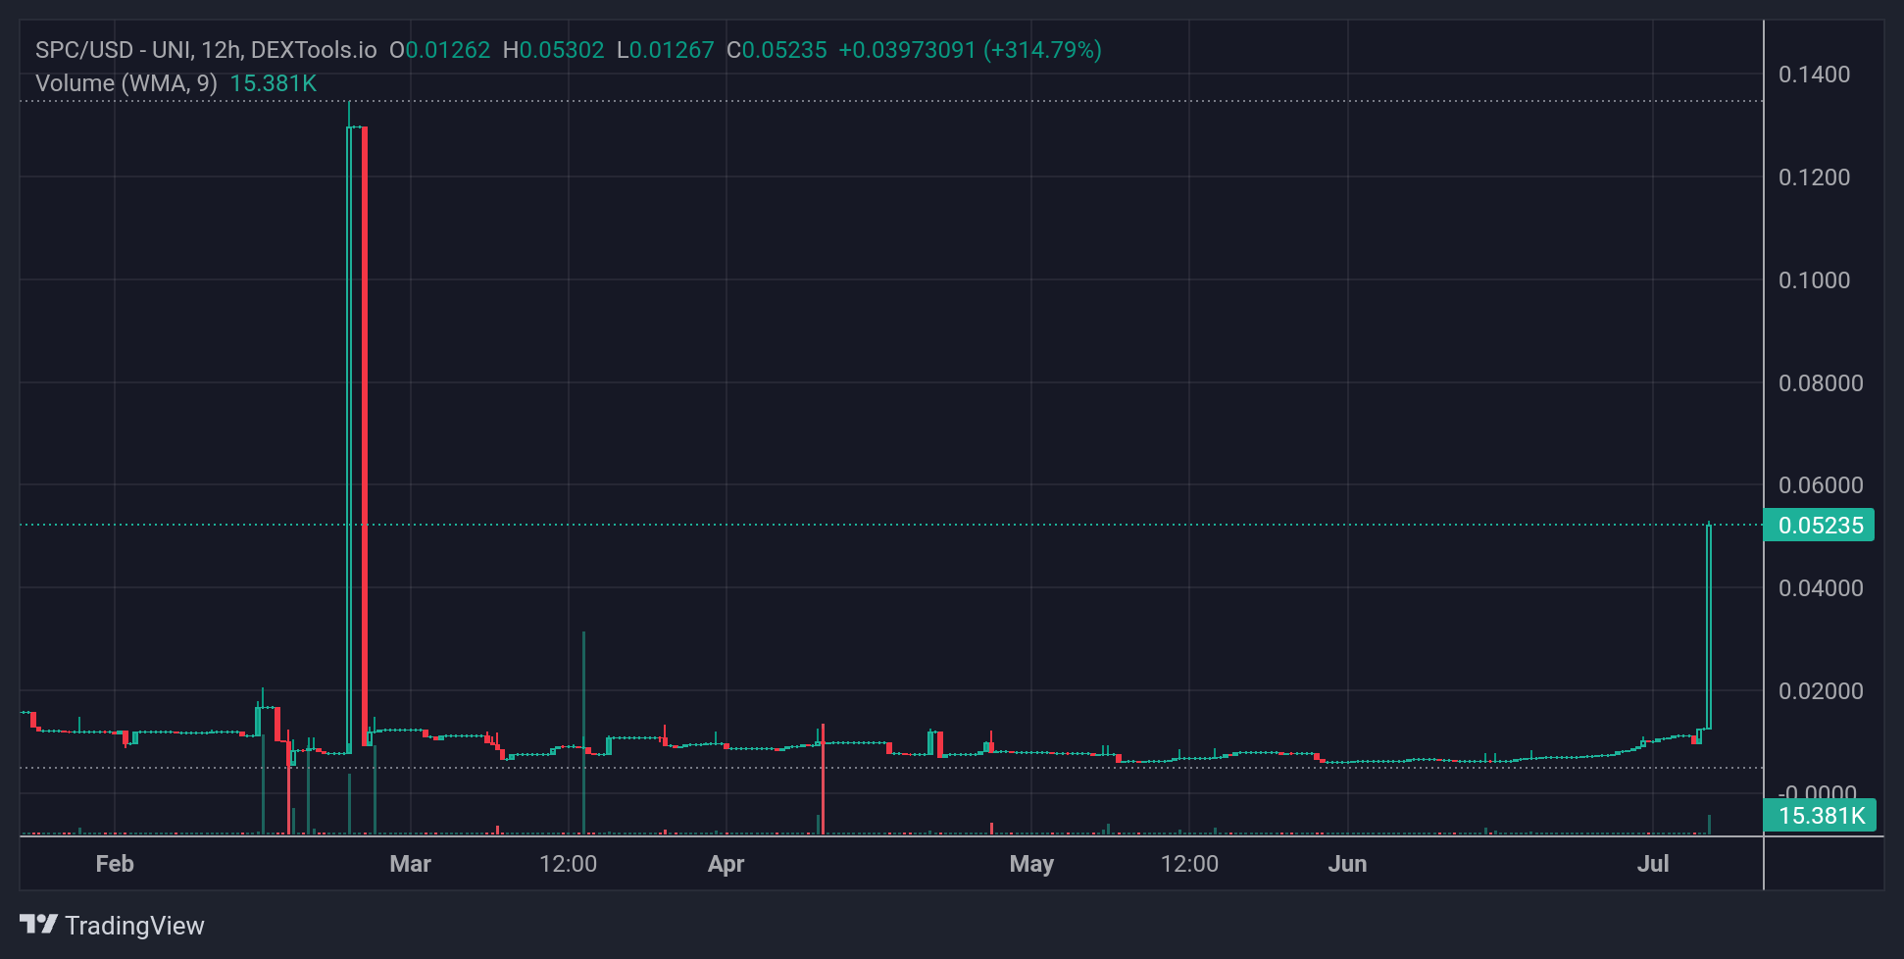This screenshot has height=959, width=1904.
Task: Click the Feb label on time axis
Action: pyautogui.click(x=115, y=864)
